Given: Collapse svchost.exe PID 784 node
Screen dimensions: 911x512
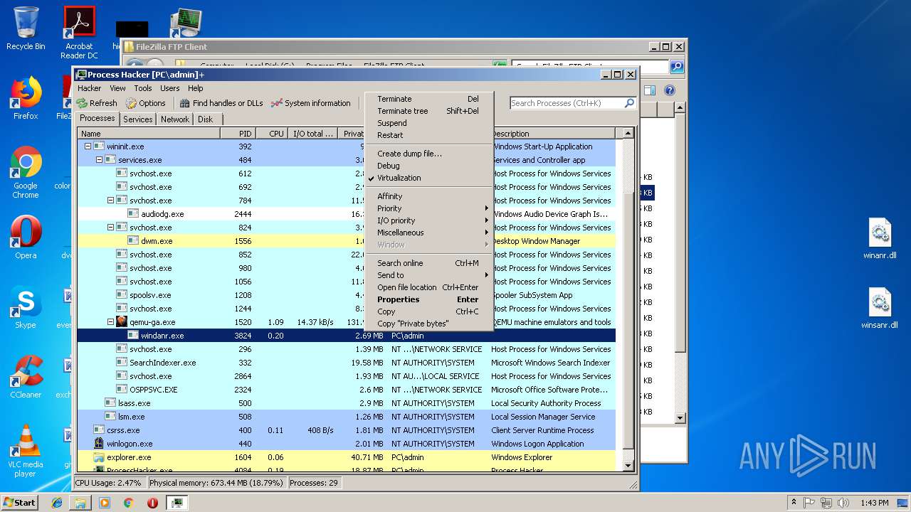Looking at the screenshot, I should pyautogui.click(x=110, y=201).
